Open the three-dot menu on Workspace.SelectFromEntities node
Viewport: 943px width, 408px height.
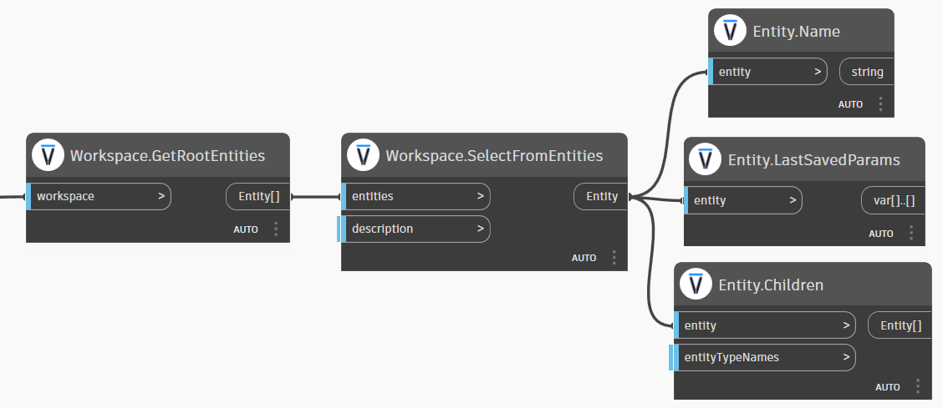click(614, 258)
